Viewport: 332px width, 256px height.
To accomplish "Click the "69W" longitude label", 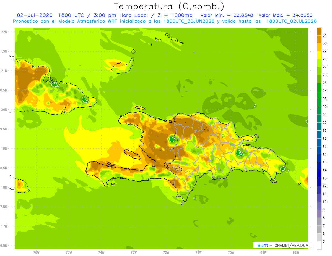I will (x=263, y=252).
